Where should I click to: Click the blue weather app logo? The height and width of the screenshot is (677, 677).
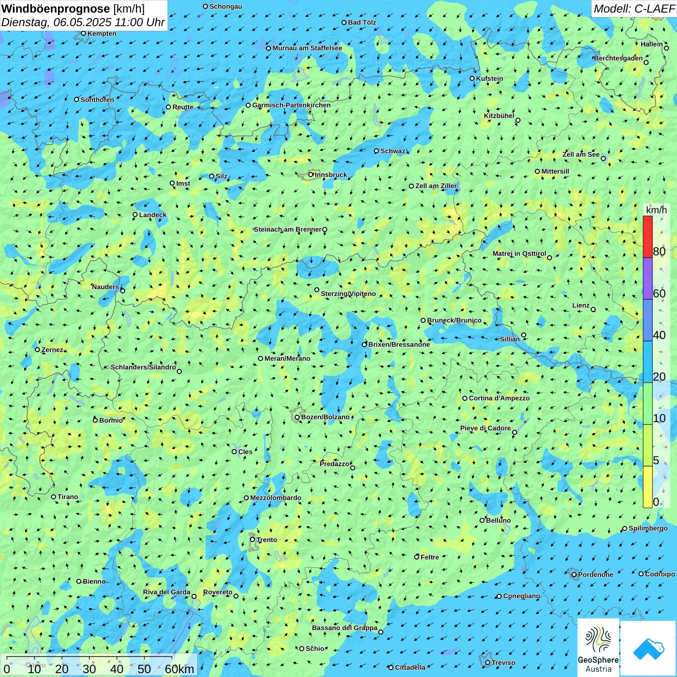pyautogui.click(x=648, y=648)
